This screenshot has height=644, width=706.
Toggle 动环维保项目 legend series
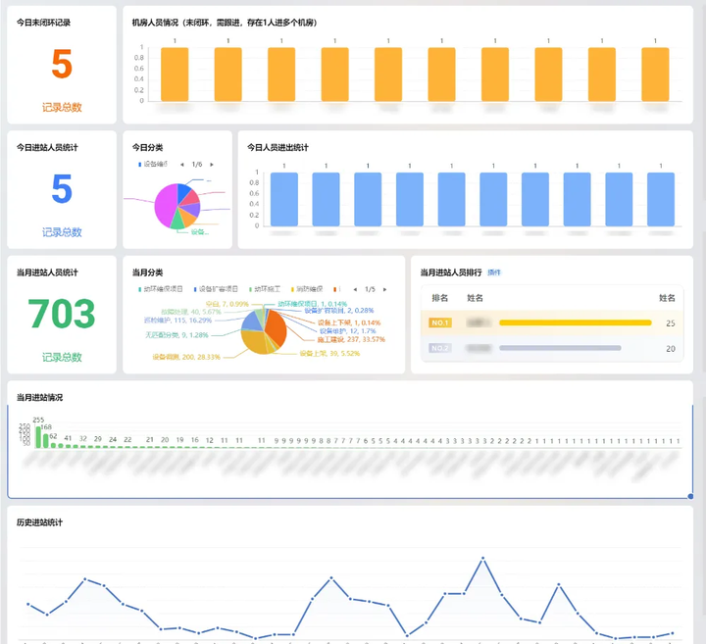click(161, 289)
